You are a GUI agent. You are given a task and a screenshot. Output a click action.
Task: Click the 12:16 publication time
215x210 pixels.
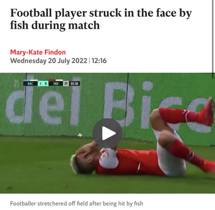tap(99, 61)
